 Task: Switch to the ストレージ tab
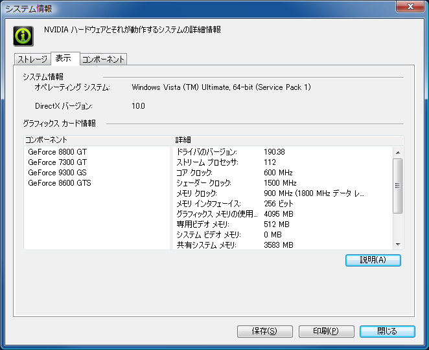click(32, 60)
